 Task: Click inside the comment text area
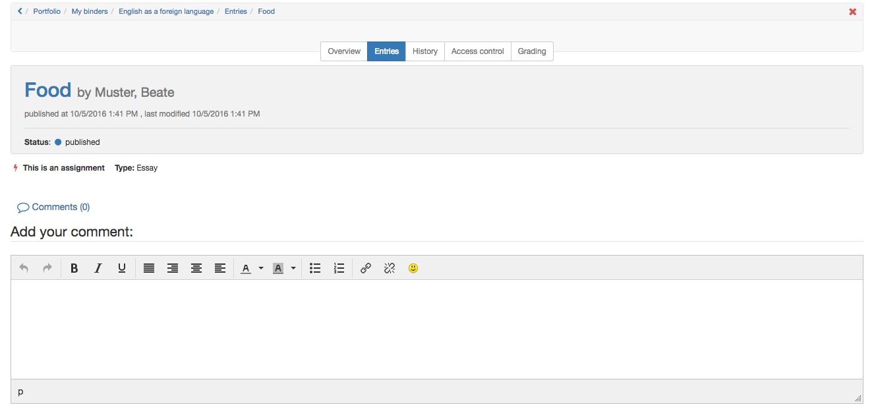[436, 329]
